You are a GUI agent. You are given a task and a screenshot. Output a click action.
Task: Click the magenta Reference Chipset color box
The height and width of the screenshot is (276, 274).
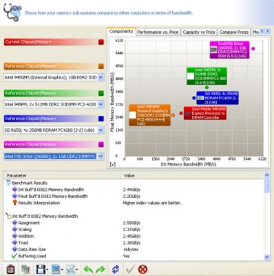(x=101, y=144)
